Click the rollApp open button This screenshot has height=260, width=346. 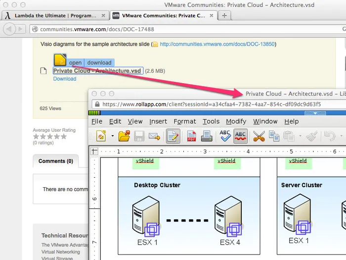pos(75,62)
